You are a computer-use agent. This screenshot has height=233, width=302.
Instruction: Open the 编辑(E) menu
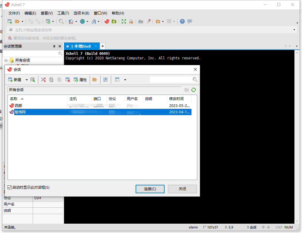[x=30, y=13]
